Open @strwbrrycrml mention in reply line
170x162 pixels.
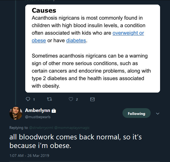(x=41, y=128)
